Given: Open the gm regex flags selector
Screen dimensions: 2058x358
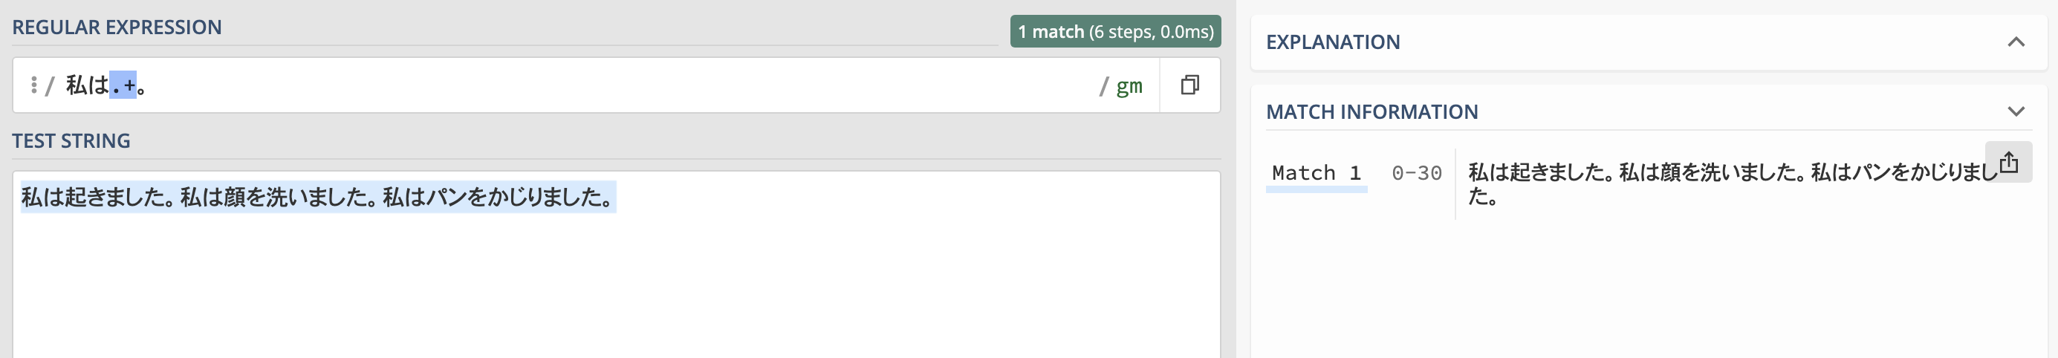Looking at the screenshot, I should 1128,85.
